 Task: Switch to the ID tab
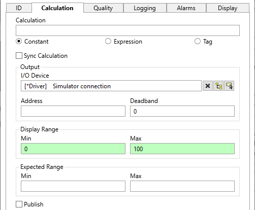pos(19,8)
